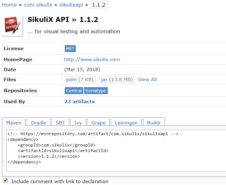Click the Date row label

[10, 70]
